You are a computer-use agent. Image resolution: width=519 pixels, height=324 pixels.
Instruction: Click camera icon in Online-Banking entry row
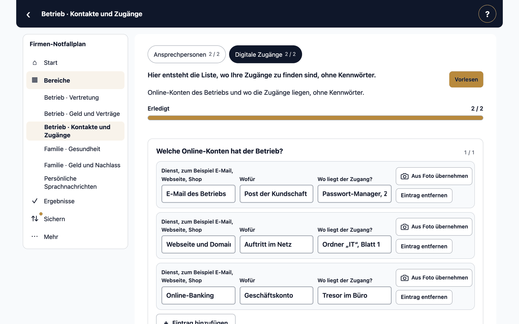405,278
